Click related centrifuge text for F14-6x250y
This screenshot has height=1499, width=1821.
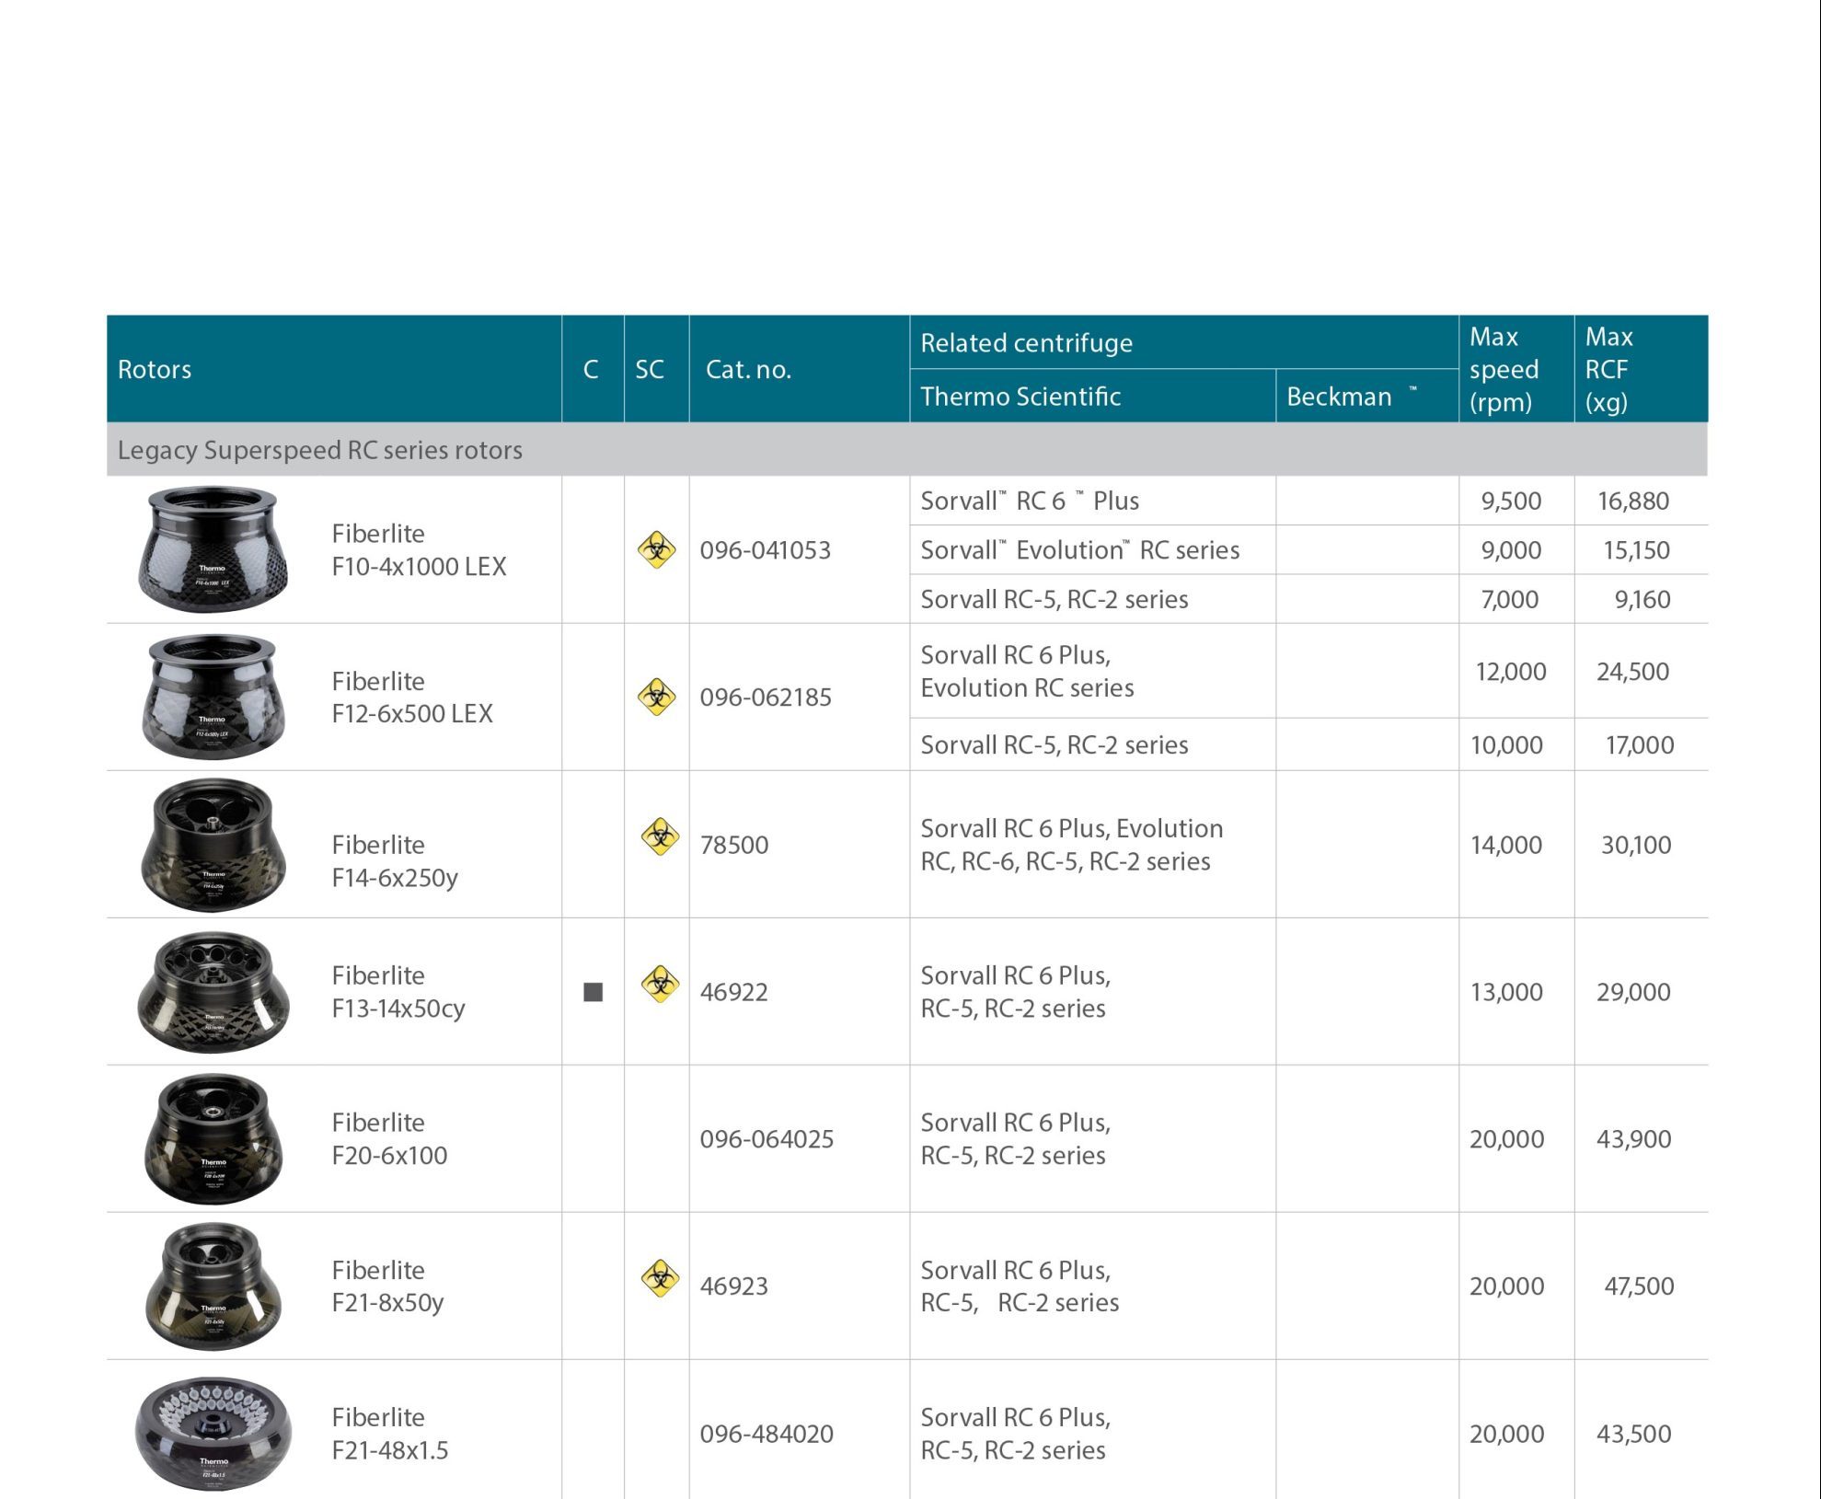coord(1072,844)
